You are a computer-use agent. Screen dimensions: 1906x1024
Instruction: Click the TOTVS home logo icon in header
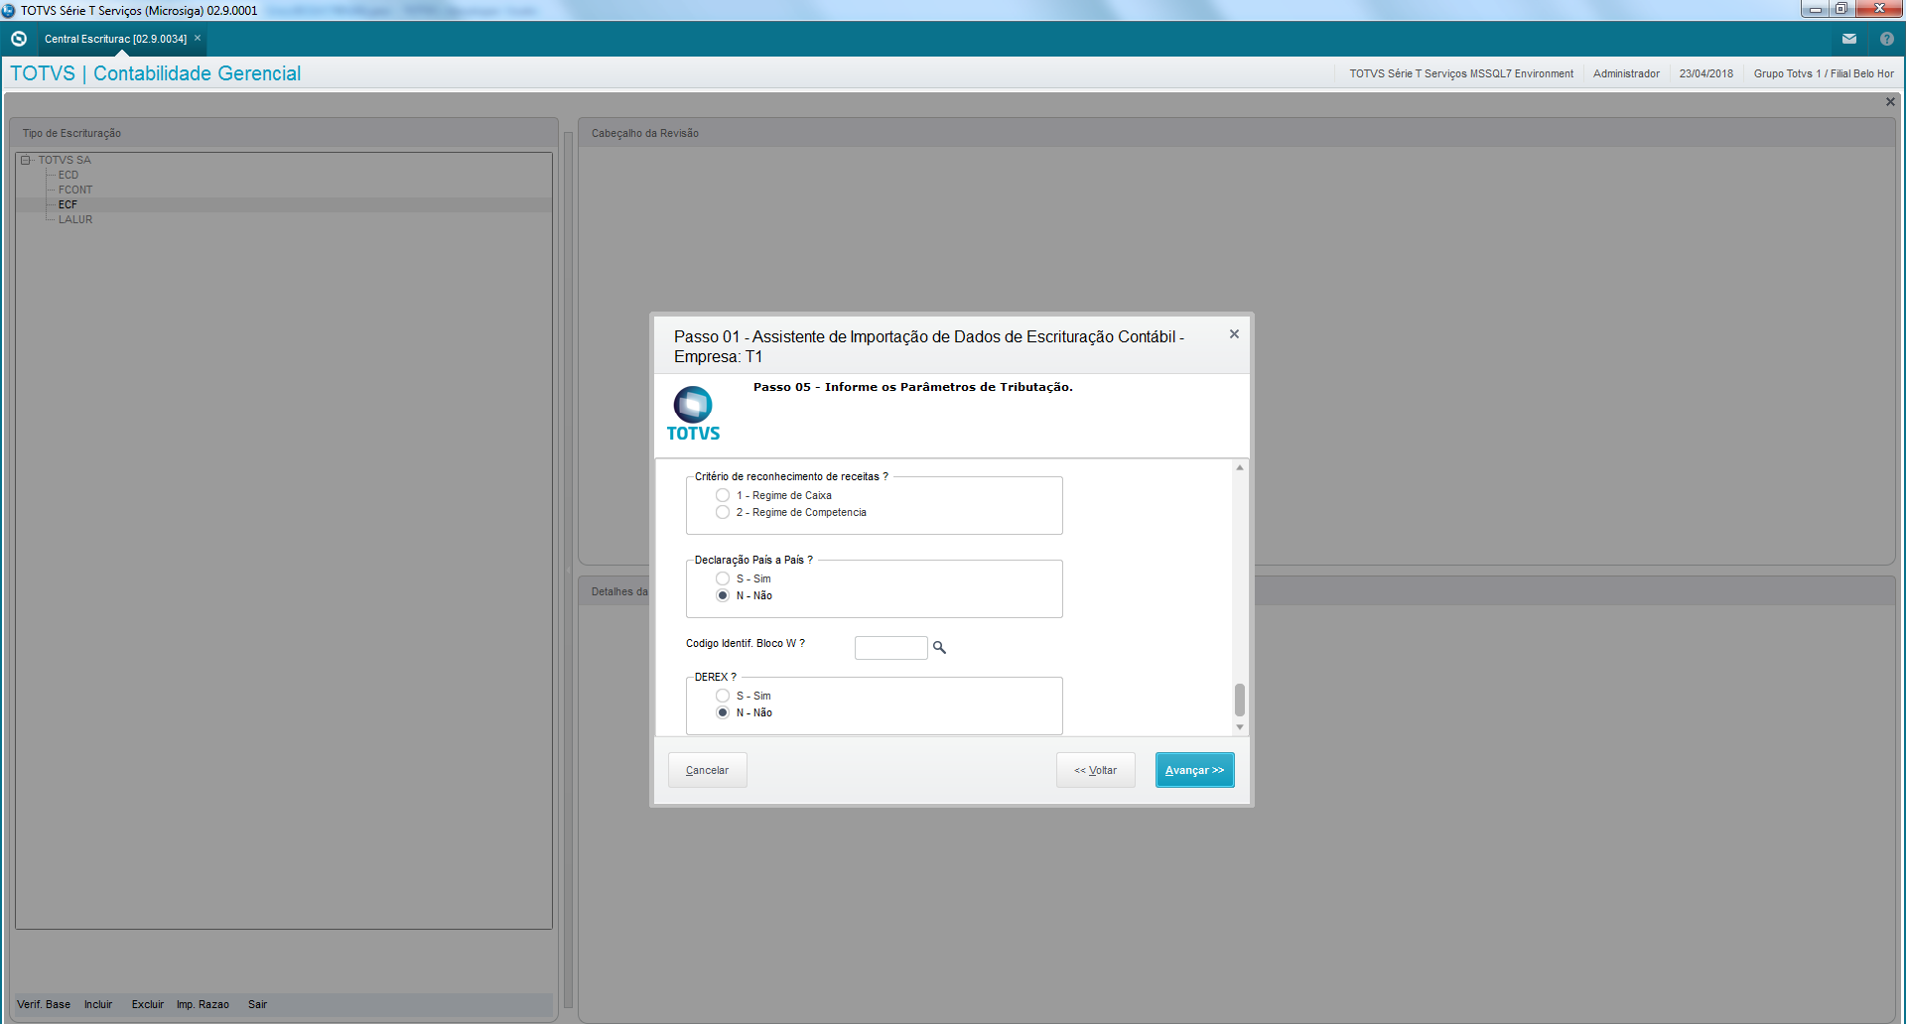(x=19, y=39)
